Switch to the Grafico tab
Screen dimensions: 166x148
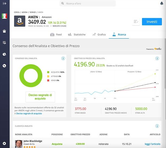[99, 35]
